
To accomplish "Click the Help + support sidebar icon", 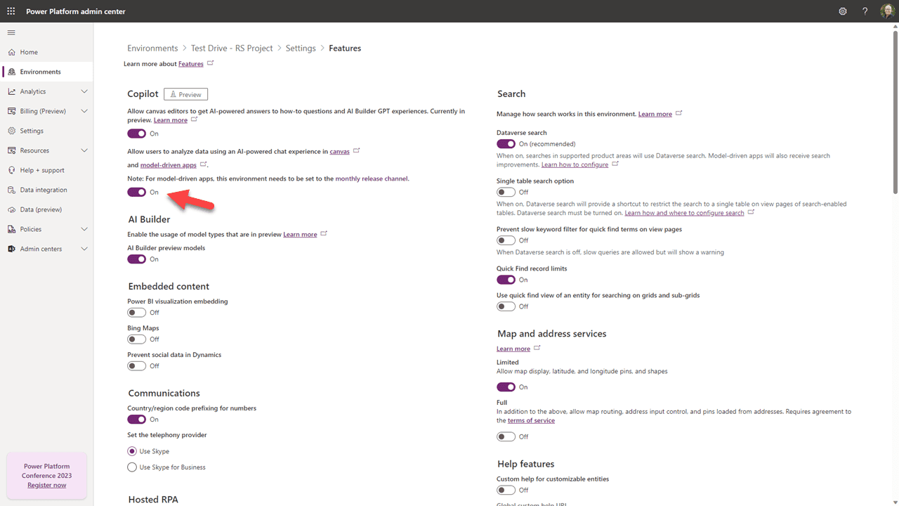I will (12, 170).
